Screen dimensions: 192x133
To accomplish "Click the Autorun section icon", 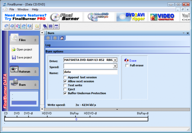I will click(x=14, y=69).
